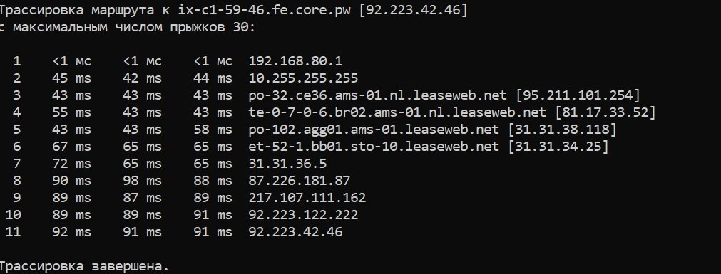Click the IP [31.31.34.25] in hop 6
The width and height of the screenshot is (721, 274).
pyautogui.click(x=558, y=147)
